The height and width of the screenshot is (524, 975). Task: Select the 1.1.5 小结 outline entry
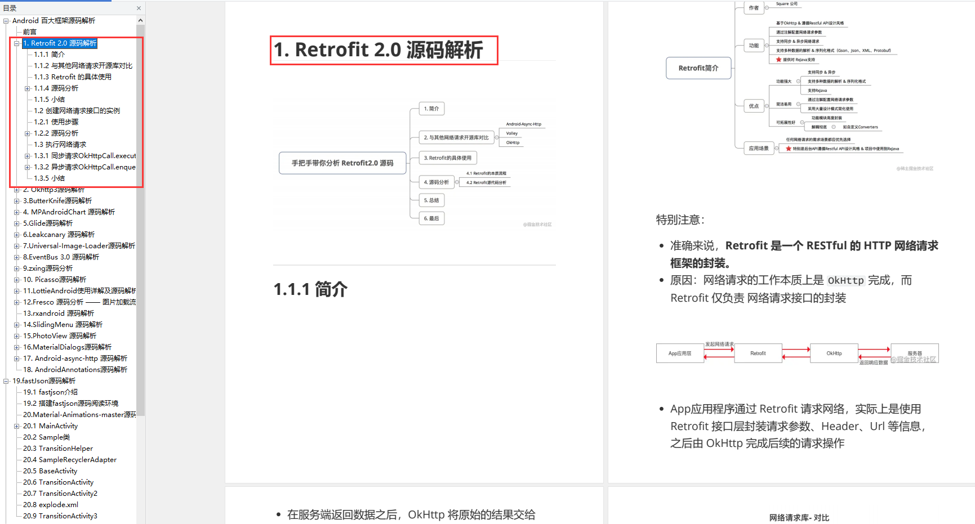pos(50,100)
